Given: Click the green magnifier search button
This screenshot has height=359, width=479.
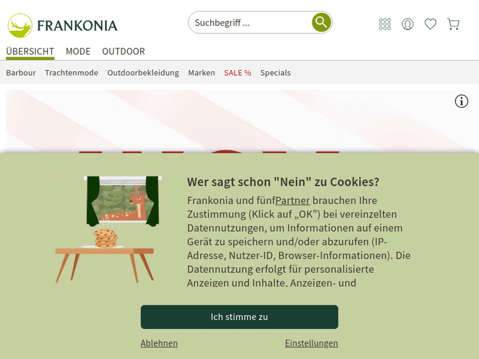Looking at the screenshot, I should click(x=321, y=22).
